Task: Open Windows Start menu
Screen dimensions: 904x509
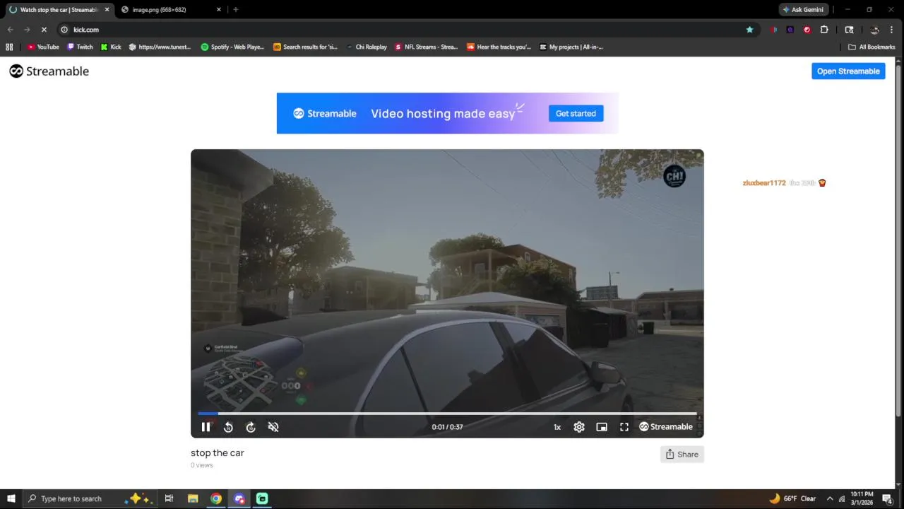Action: (x=11, y=498)
